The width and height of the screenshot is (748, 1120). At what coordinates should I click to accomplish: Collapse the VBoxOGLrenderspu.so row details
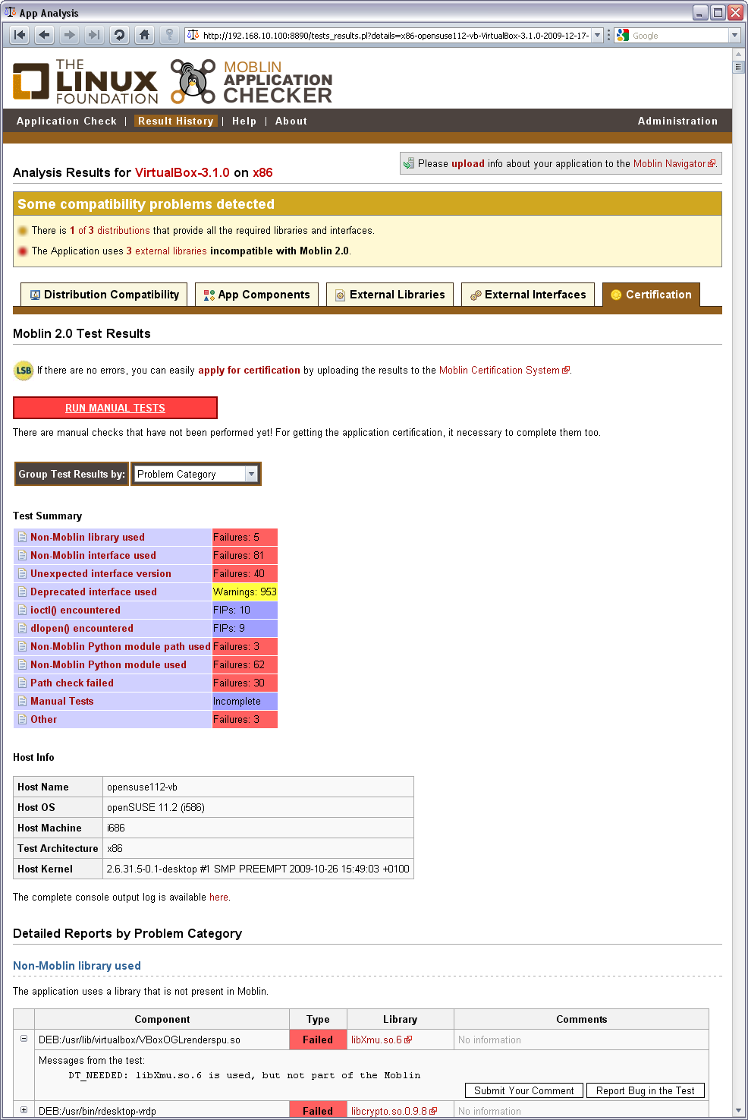(24, 1039)
